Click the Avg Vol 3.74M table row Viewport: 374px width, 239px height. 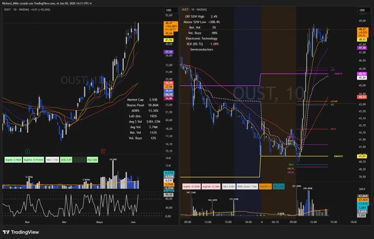click(144, 127)
